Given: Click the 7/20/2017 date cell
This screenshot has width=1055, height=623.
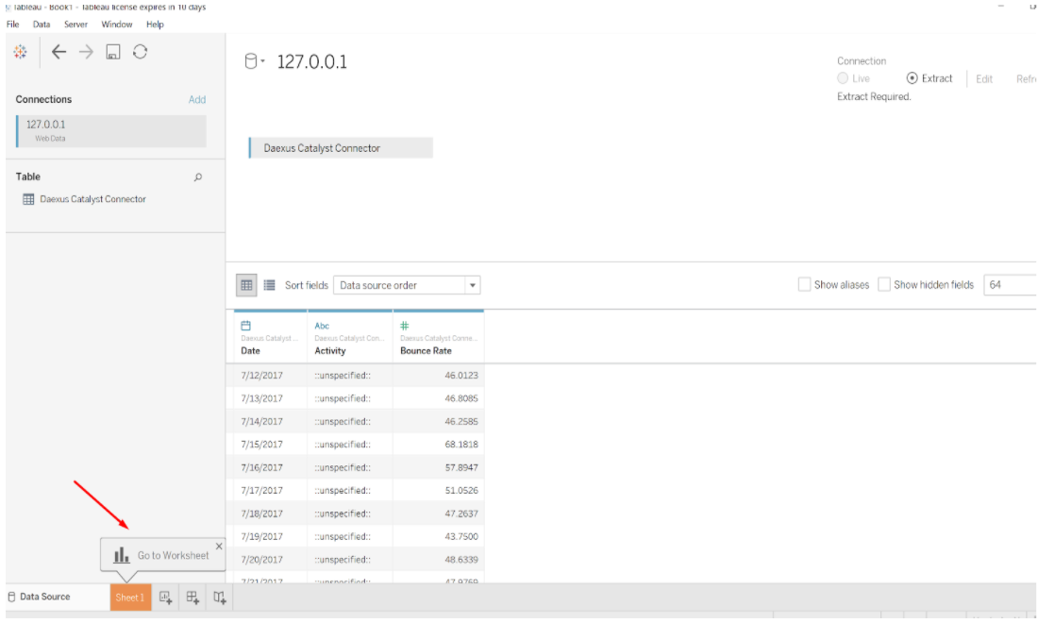Looking at the screenshot, I should click(261, 560).
